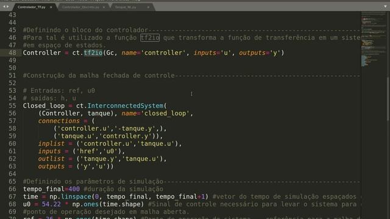Click comment '# saidas: h, u'
Image resolution: width=390 pixels, height=219 pixels.
click(49, 99)
